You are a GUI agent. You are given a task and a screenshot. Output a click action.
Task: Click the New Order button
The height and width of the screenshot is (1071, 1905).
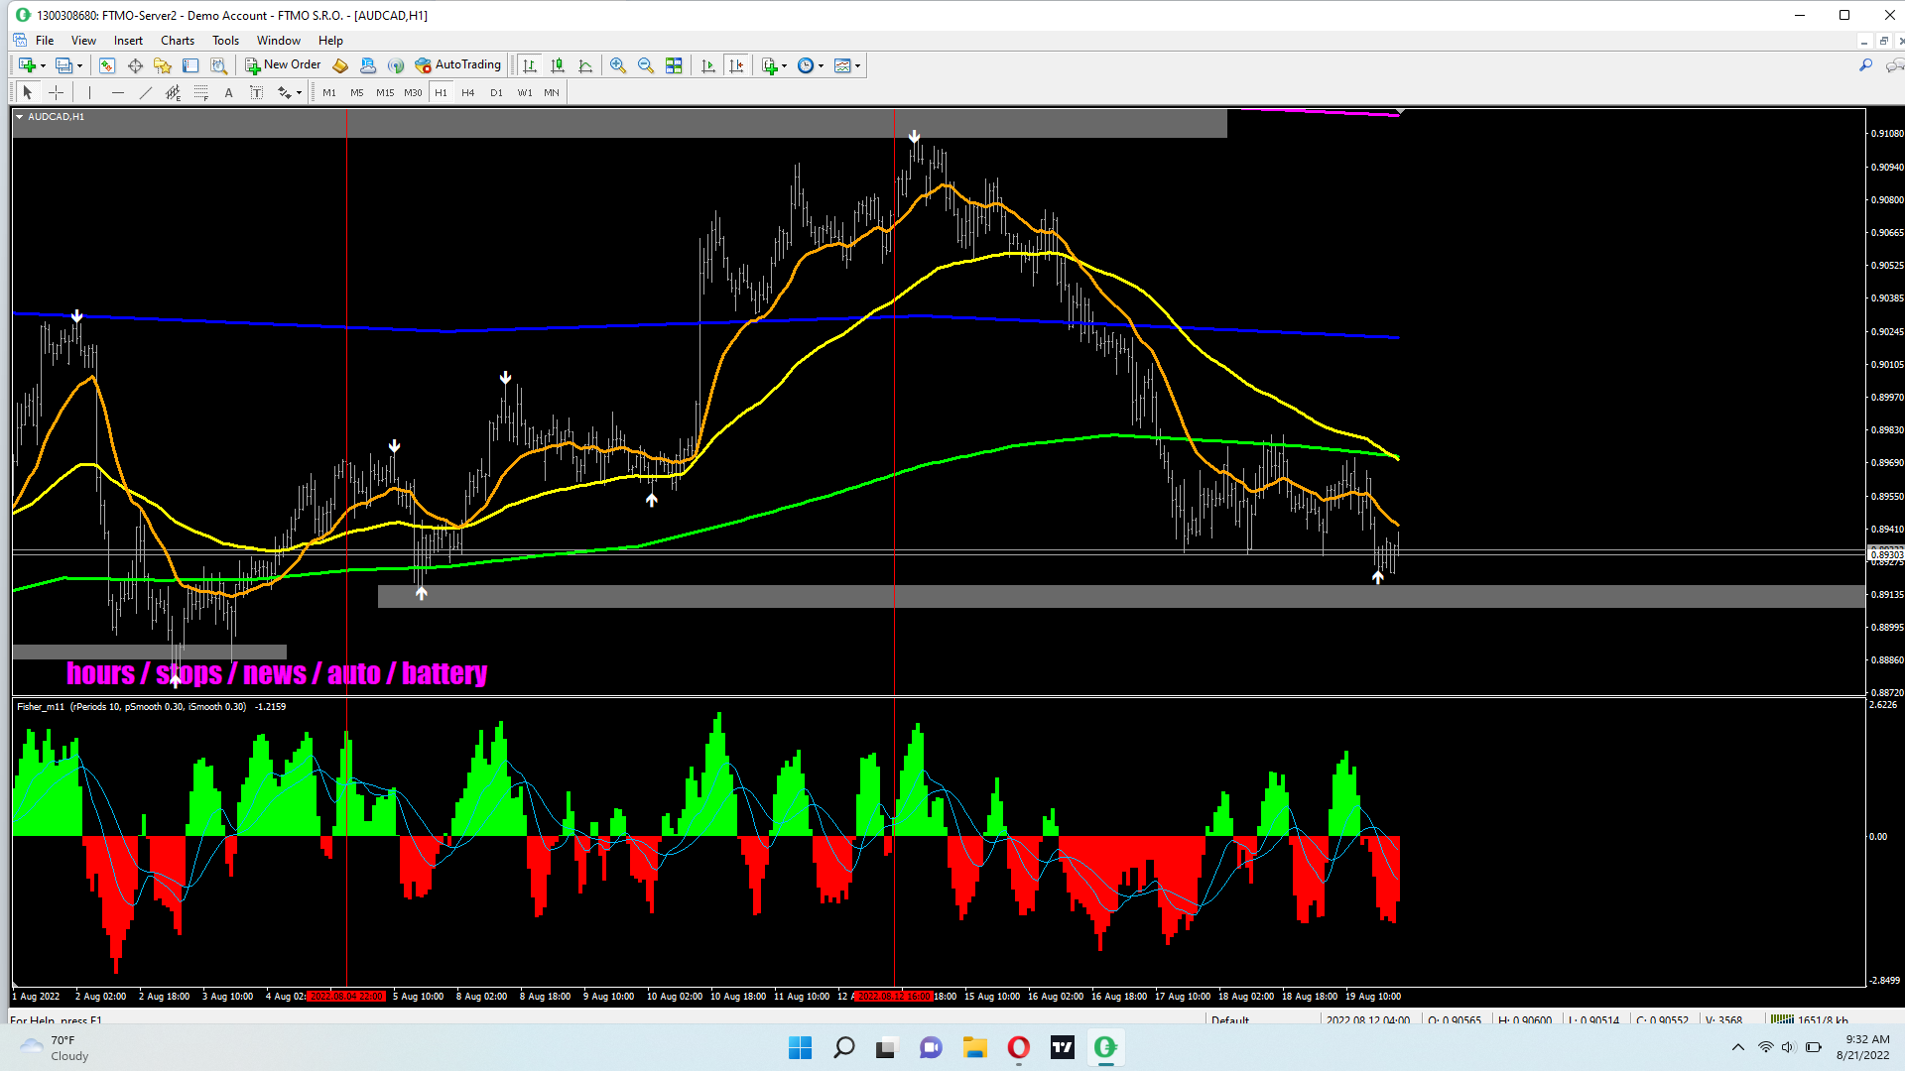(x=283, y=65)
